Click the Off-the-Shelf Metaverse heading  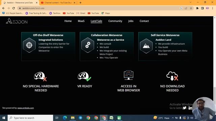(x=48, y=35)
